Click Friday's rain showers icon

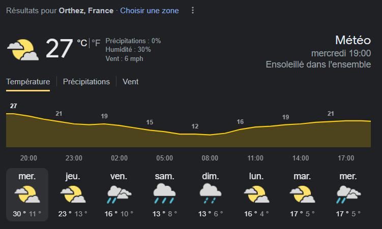[x=119, y=194]
